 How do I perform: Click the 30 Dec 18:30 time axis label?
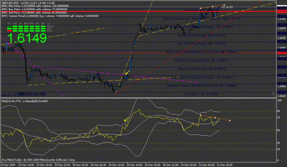tap(152, 165)
